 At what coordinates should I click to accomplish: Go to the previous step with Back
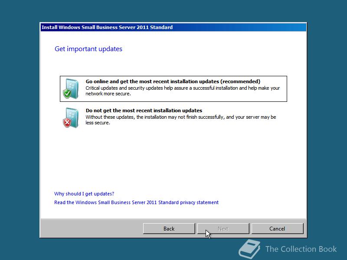(x=169, y=229)
